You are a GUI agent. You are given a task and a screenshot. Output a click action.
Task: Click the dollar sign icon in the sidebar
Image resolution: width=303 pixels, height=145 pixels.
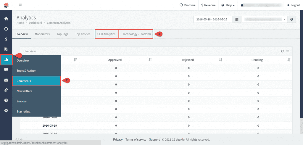6,39
